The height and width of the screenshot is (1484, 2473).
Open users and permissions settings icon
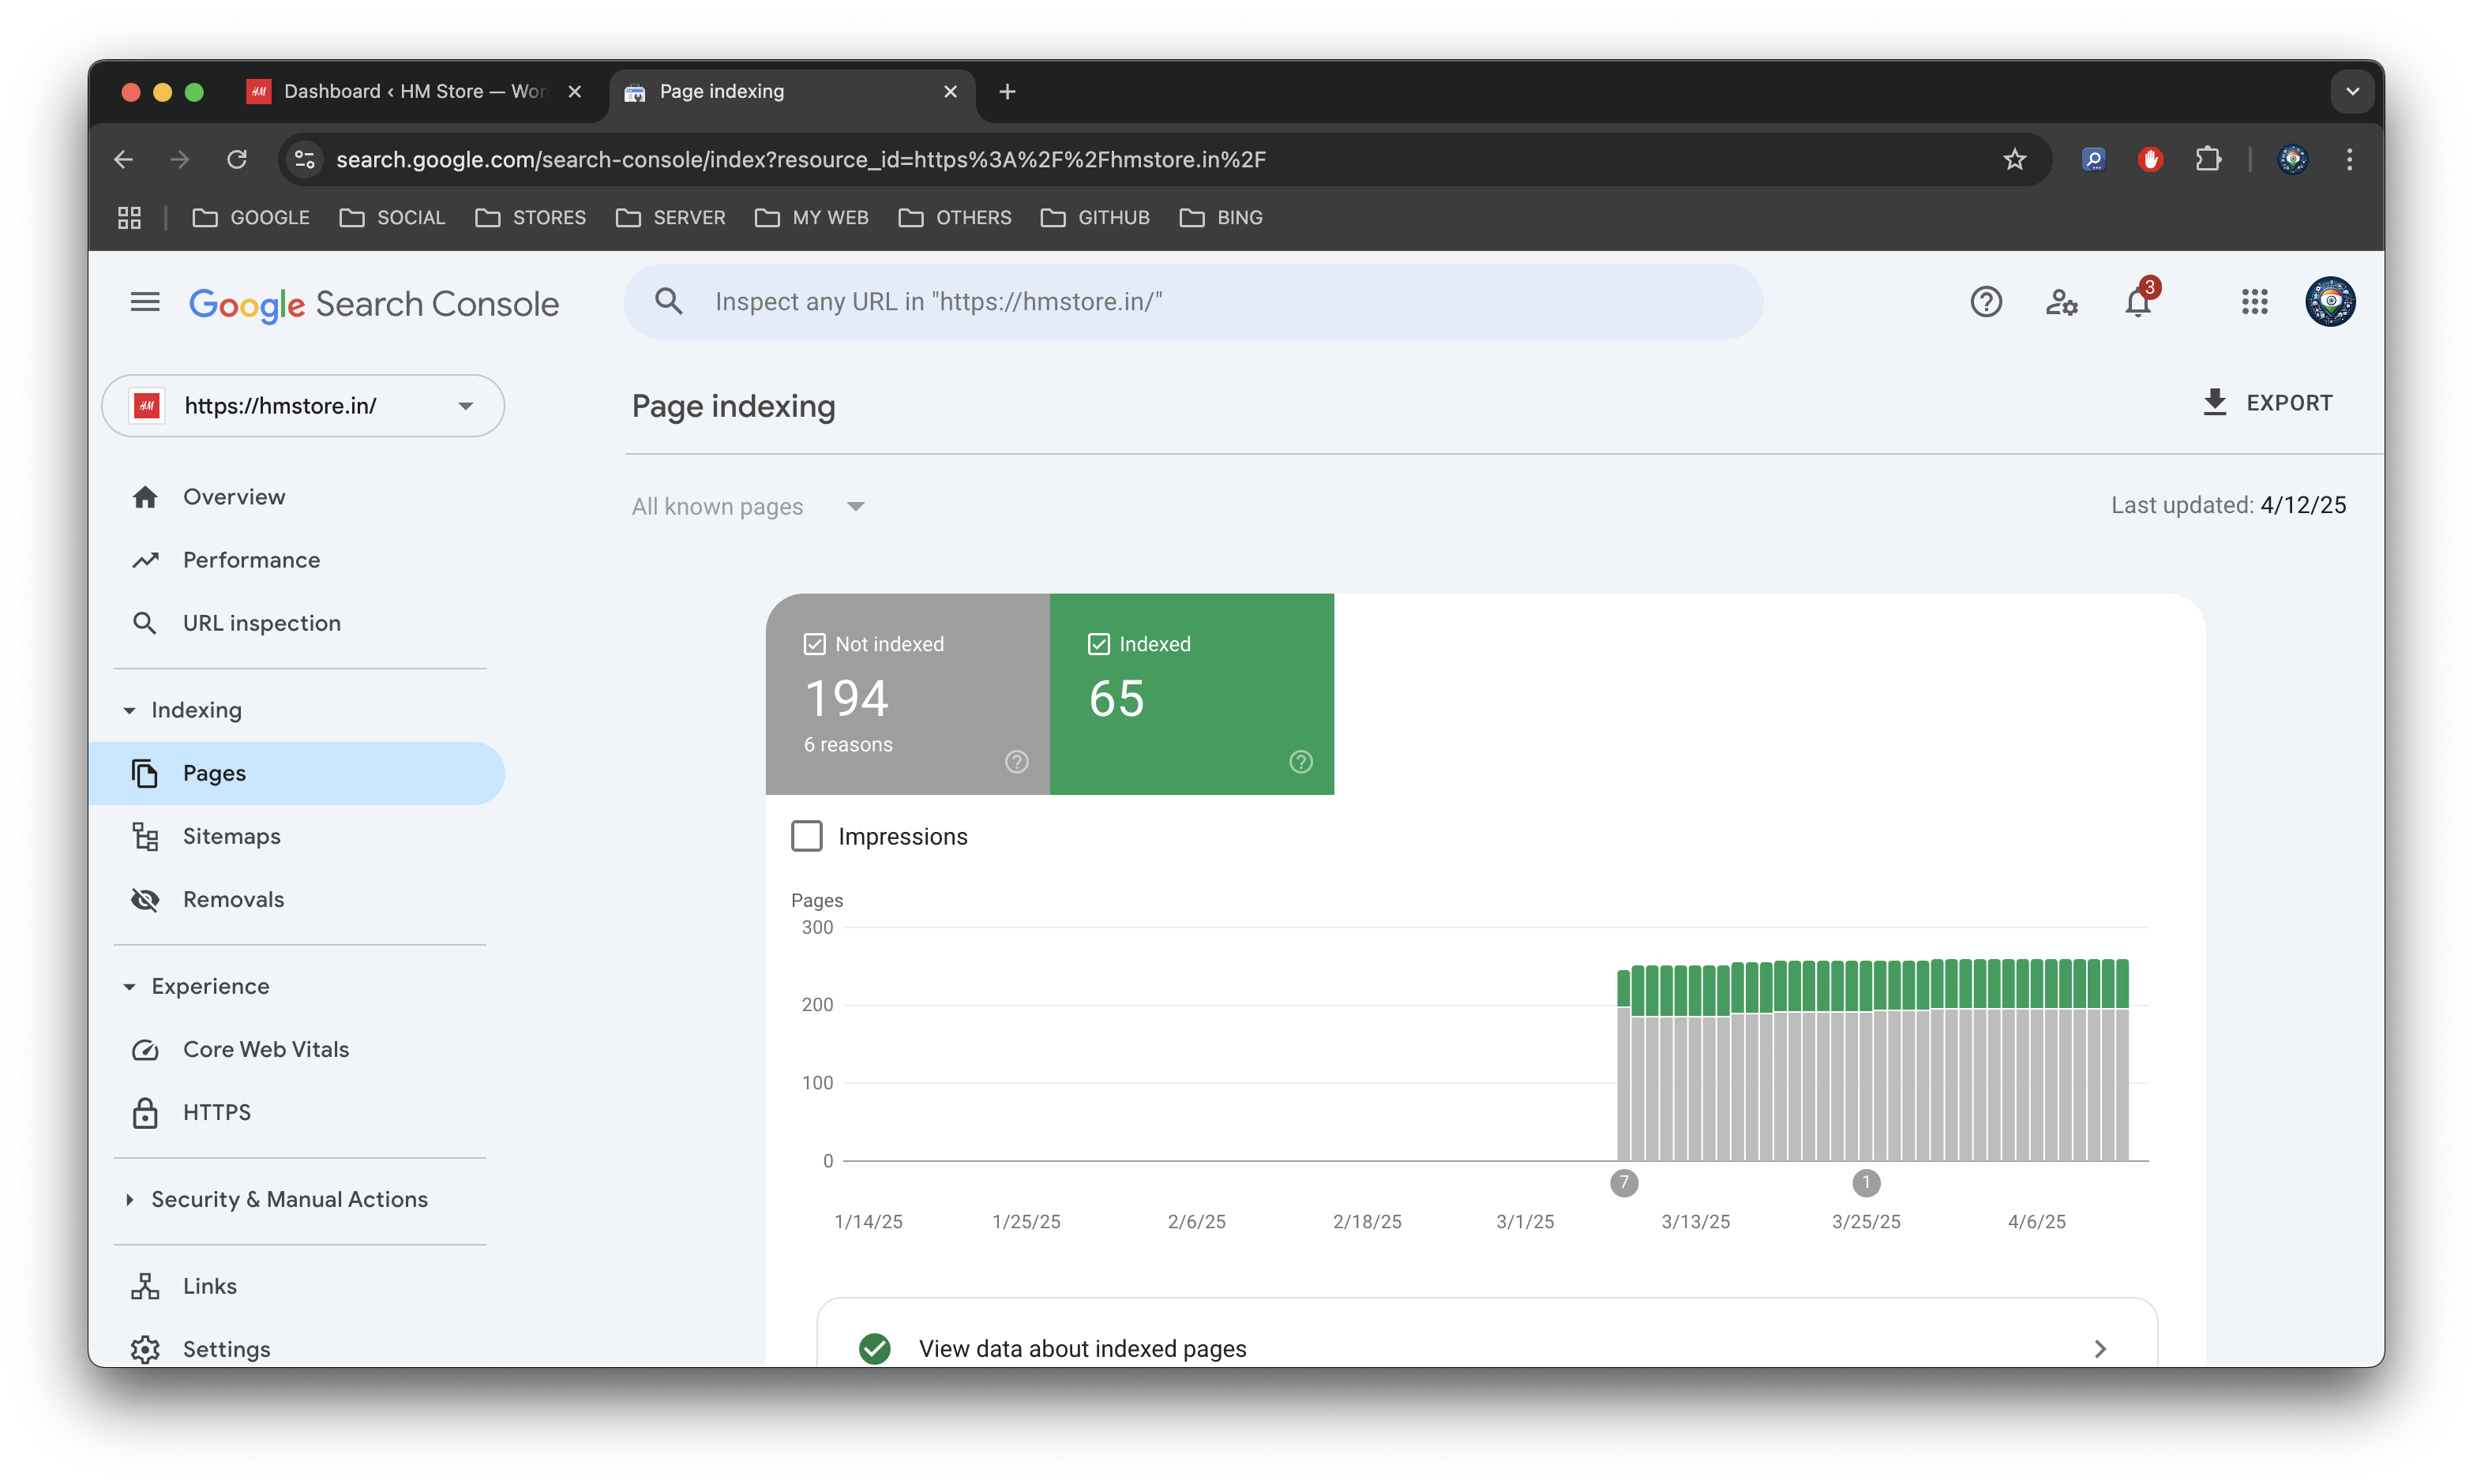2061,302
